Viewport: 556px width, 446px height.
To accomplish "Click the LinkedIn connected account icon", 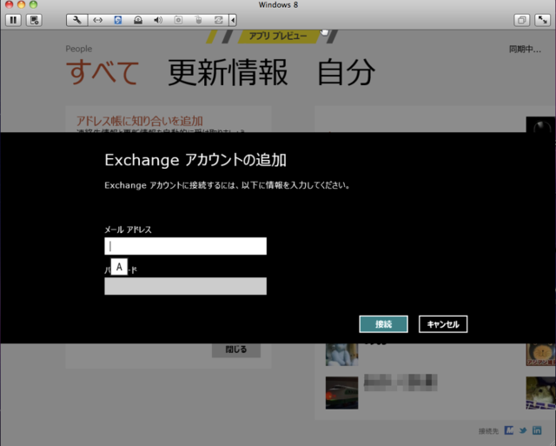I will tap(537, 430).
